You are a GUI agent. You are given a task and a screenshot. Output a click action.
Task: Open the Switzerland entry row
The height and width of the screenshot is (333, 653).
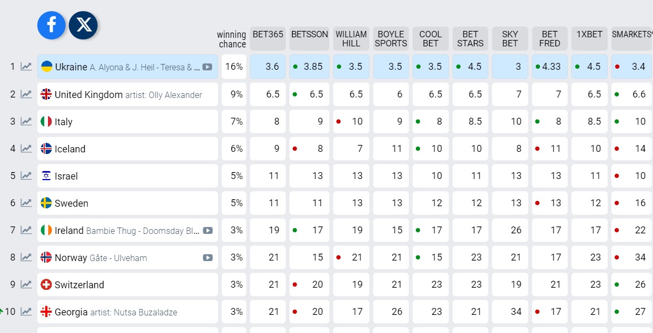127,285
